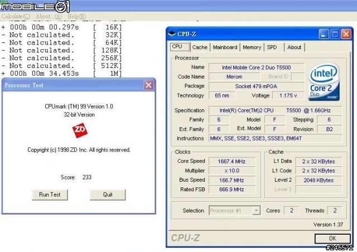Close the CPU-Z window
The image size is (357, 252).
[346, 34]
